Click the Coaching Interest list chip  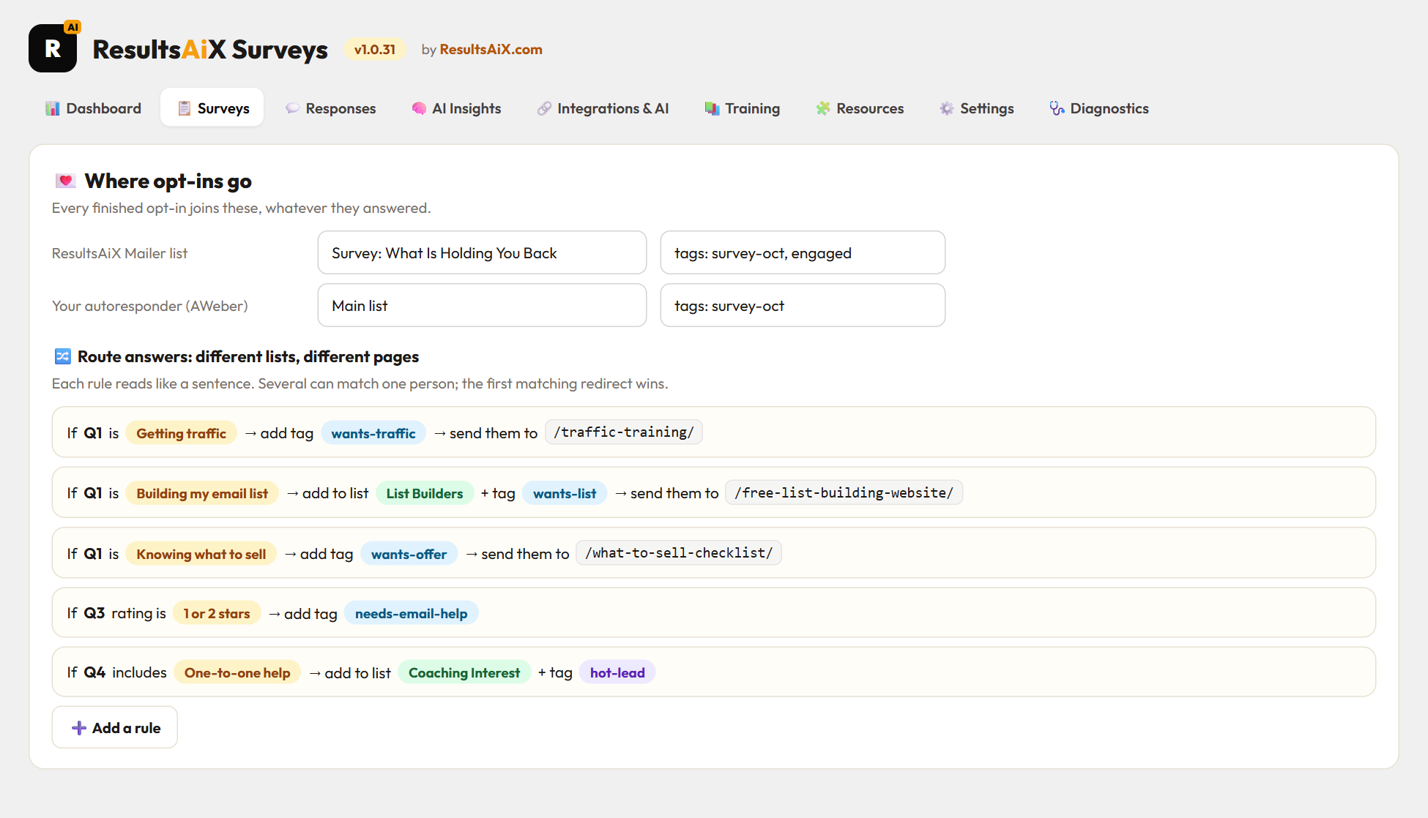point(464,672)
